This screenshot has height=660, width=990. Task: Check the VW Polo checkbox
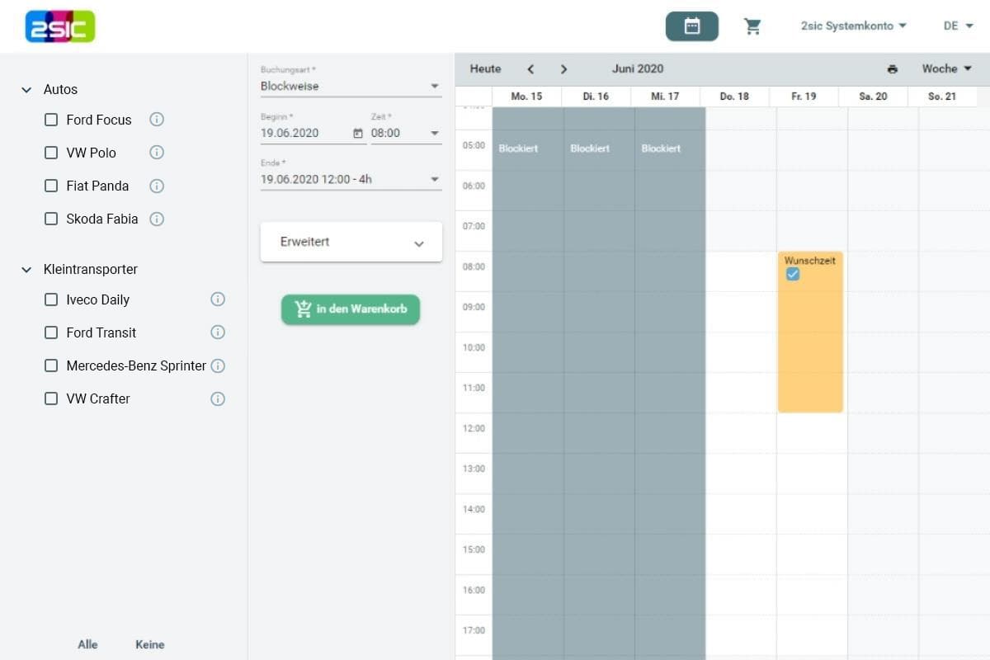[51, 153]
